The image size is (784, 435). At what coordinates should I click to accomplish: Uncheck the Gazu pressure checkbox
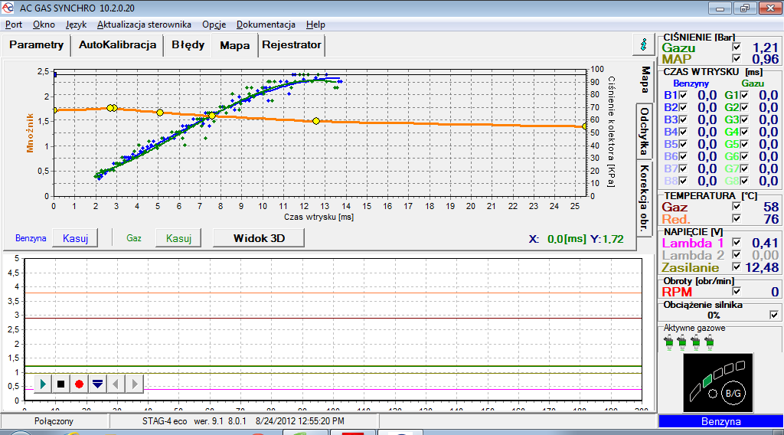coord(737,47)
